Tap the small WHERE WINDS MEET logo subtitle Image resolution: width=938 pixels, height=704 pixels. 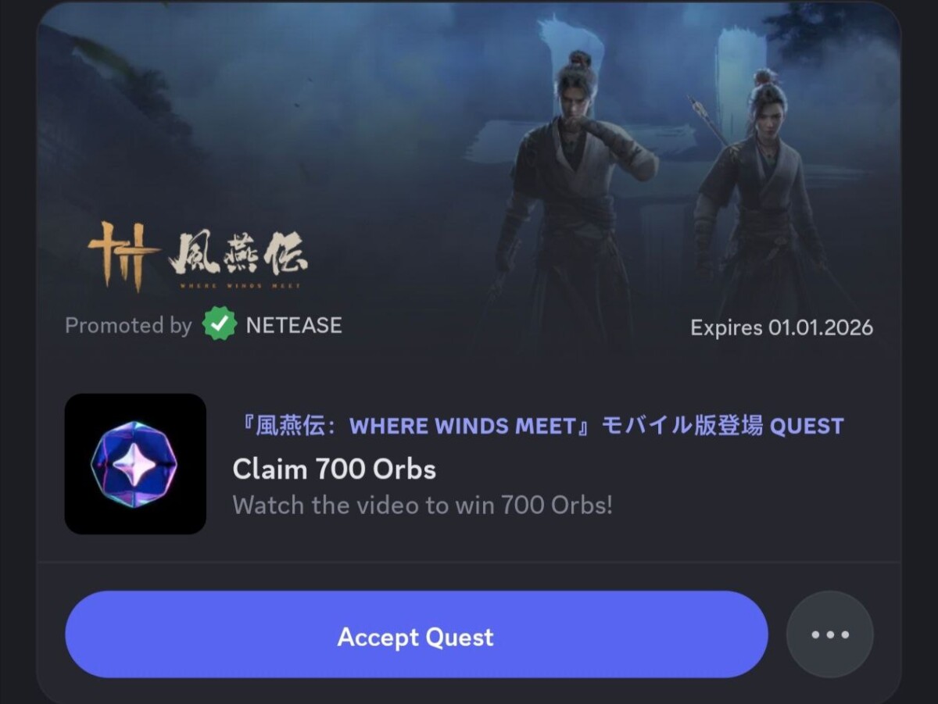238,285
